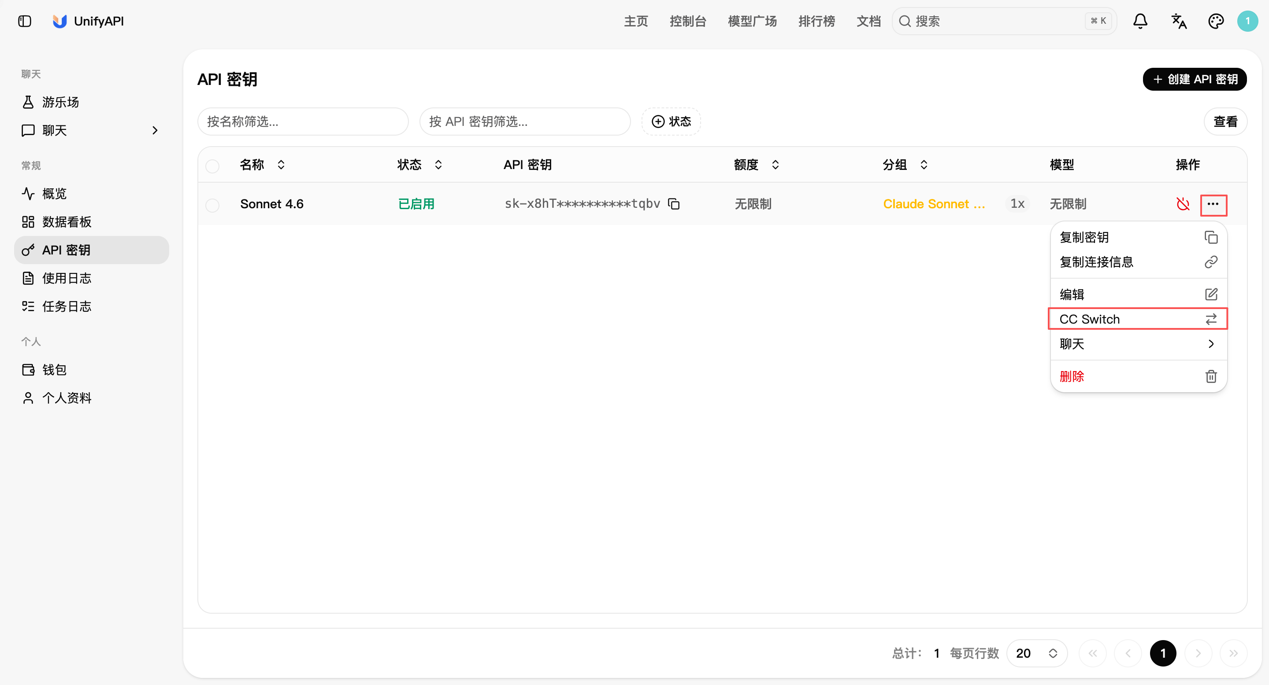Select 复制连接信息 in the context menu

[x=1138, y=262]
